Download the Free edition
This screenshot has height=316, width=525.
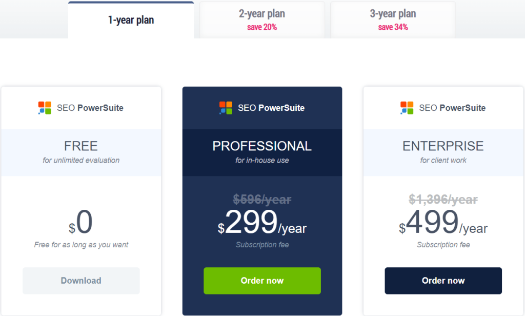81,281
